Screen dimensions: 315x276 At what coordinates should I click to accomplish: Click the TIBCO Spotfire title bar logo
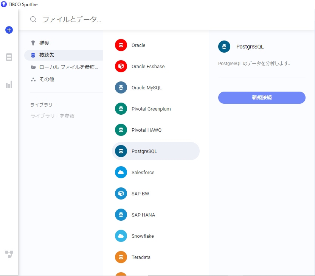[x=4, y=4]
